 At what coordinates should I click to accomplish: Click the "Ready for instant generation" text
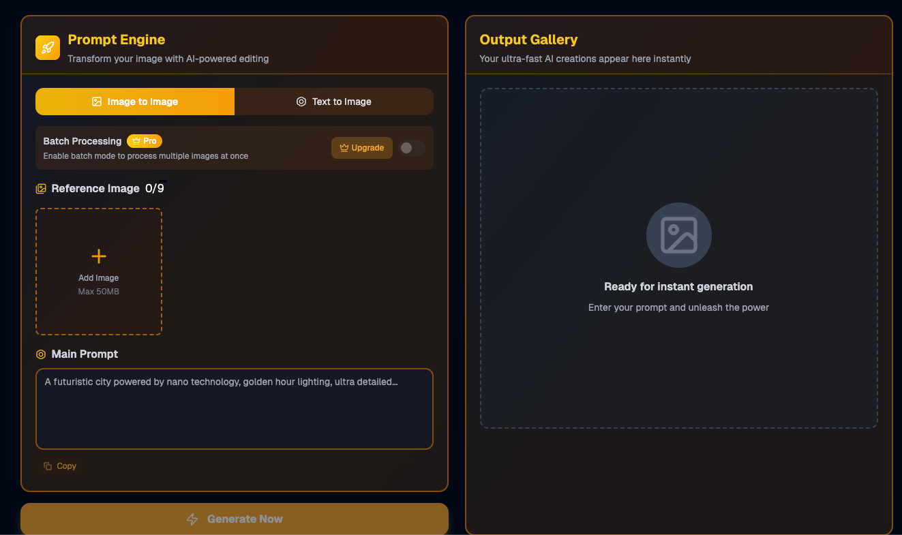(x=678, y=287)
